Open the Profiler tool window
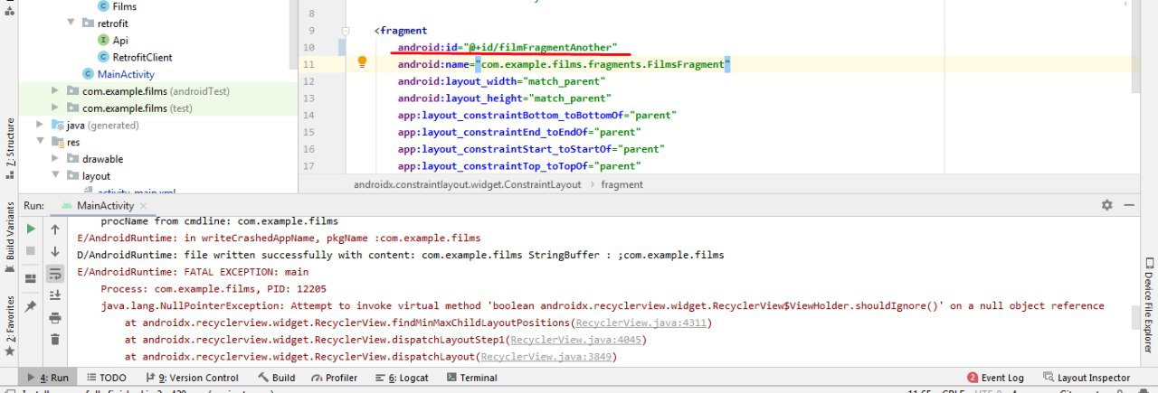 334,378
